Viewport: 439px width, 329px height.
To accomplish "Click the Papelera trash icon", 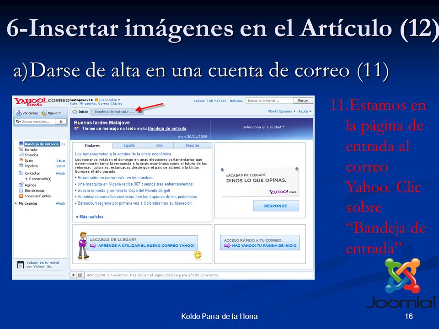I will [x=21, y=165].
